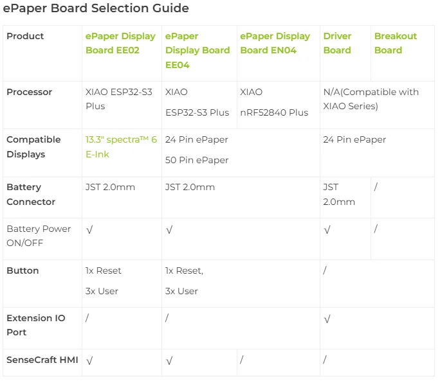Open the ePaper Display Board EN04 link
Screen dimensions: 440x388
[275, 43]
